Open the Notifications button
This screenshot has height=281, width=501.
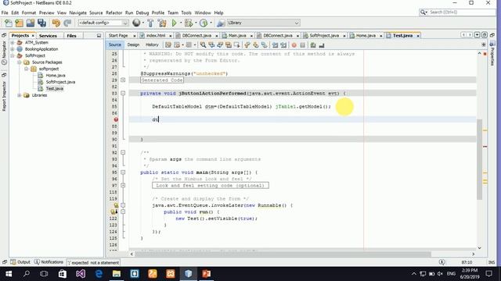click(49, 262)
